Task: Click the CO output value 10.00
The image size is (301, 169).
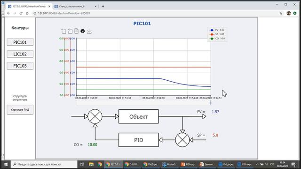Action: (93, 145)
